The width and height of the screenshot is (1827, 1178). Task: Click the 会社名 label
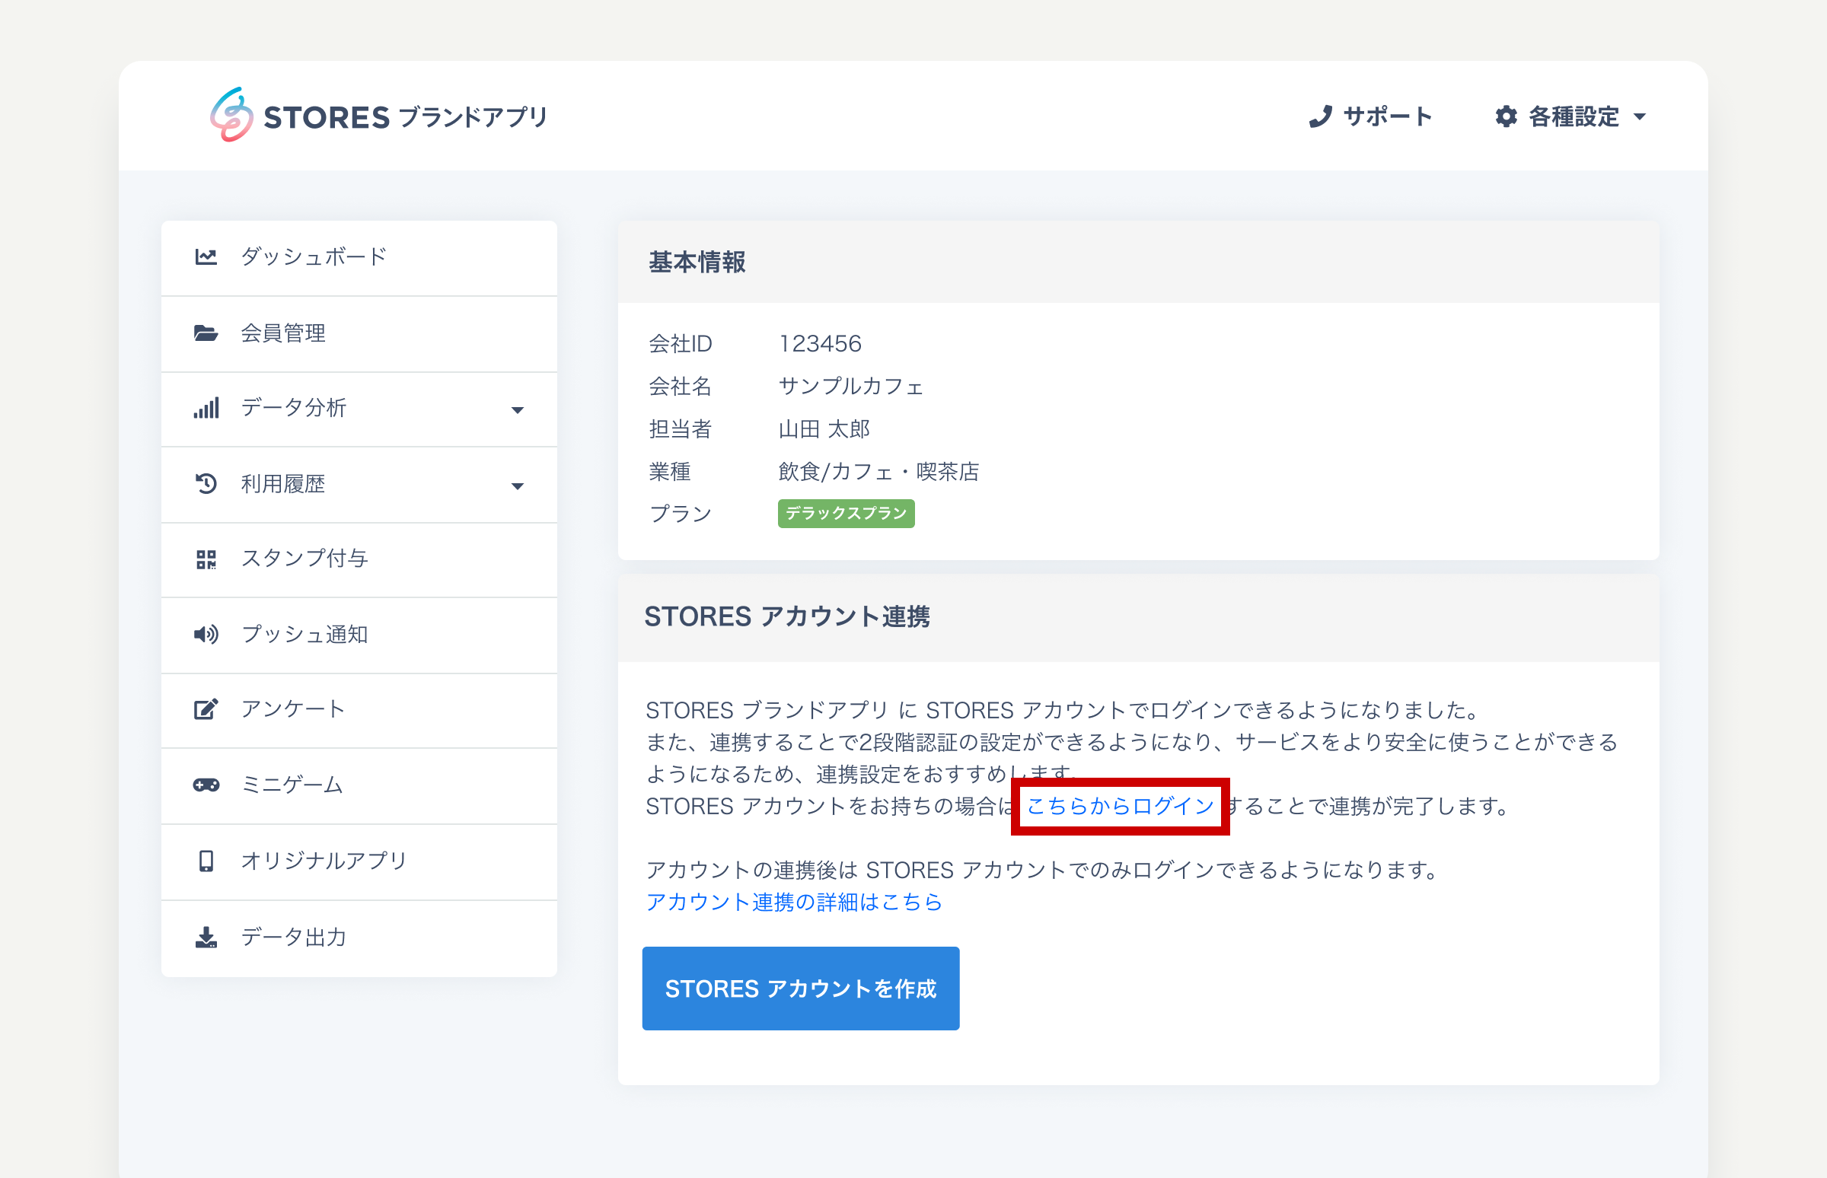click(680, 387)
